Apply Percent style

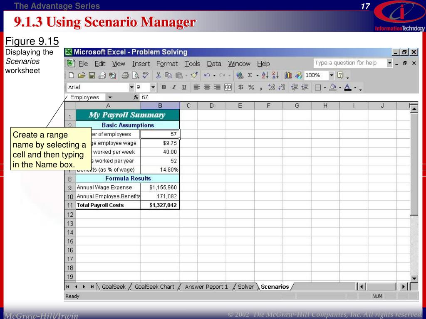[x=251, y=87]
